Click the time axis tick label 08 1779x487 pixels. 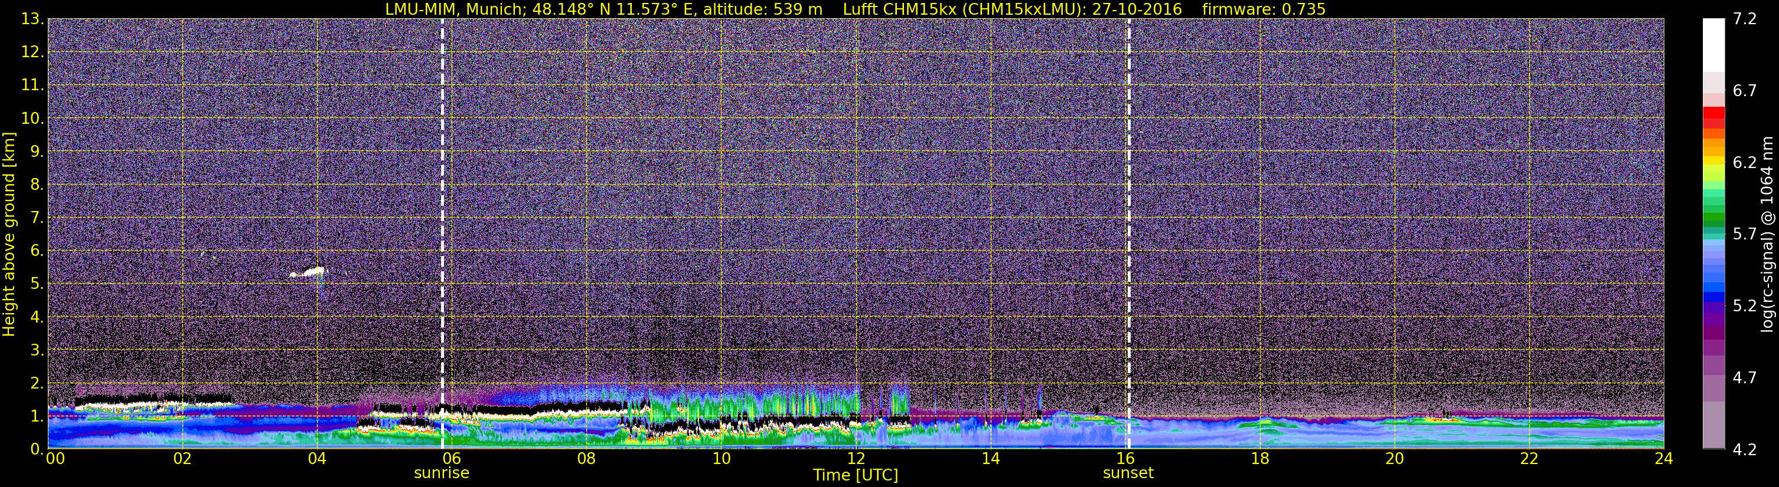tap(586, 459)
